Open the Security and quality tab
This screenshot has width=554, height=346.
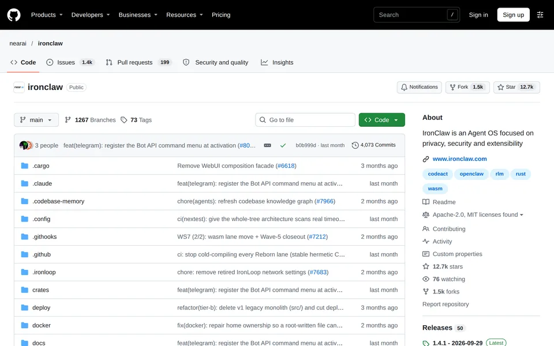(x=215, y=62)
